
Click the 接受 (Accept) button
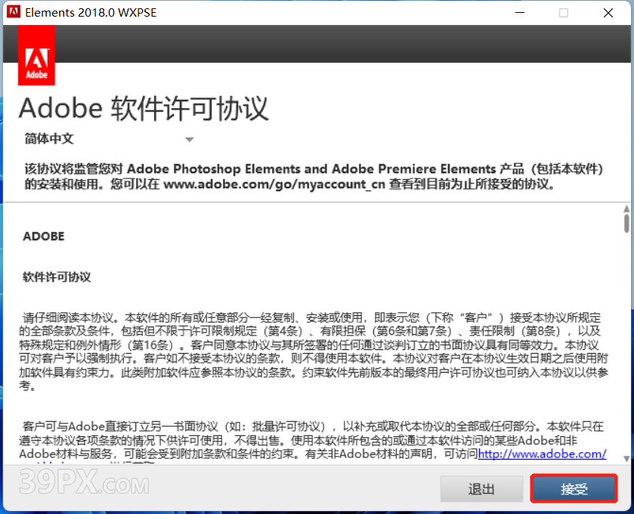coord(574,488)
